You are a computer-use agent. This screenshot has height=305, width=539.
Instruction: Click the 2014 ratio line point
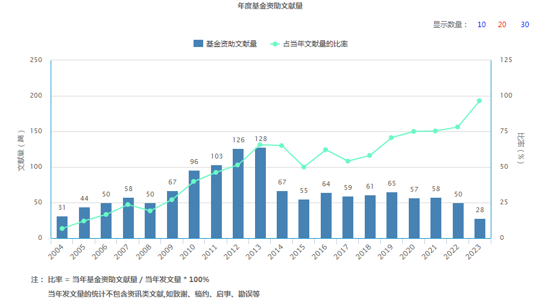[282, 145]
